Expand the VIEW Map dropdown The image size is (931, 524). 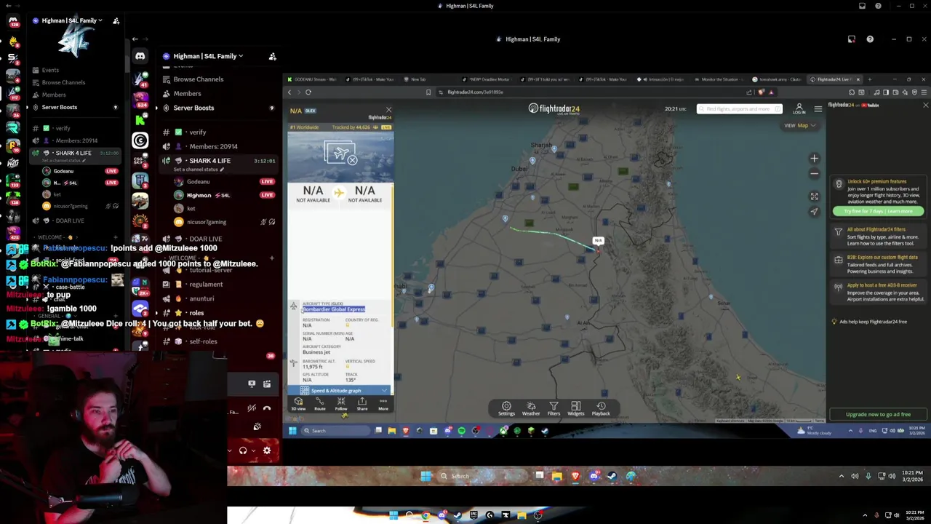tap(800, 125)
